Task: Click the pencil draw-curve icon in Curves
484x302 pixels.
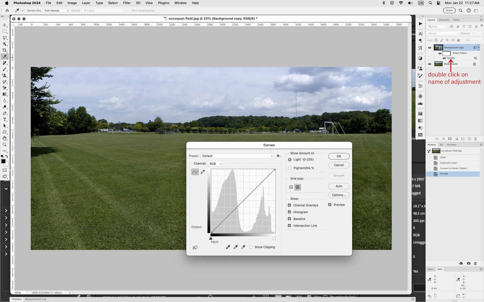Action: pos(203,172)
